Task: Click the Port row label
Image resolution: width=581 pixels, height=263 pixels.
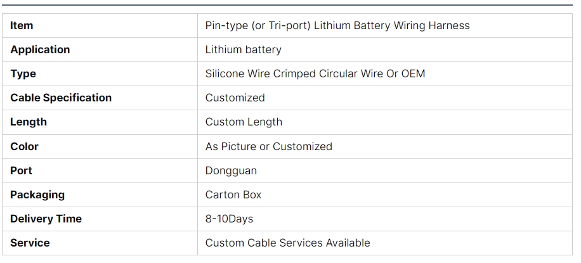Action: click(21, 170)
